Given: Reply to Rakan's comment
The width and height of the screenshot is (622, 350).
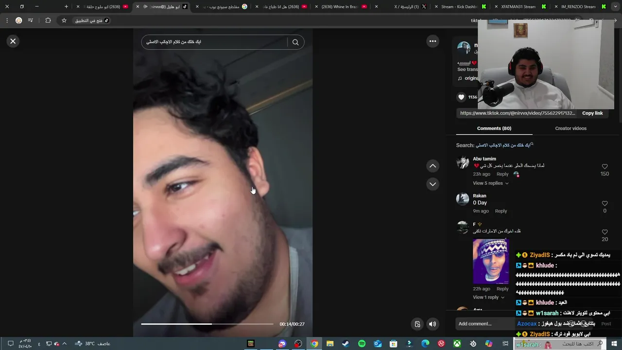Looking at the screenshot, I should point(501,211).
